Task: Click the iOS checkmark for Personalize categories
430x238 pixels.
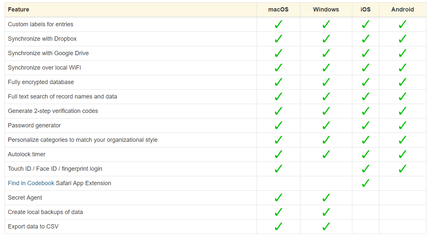Action: 366,140
